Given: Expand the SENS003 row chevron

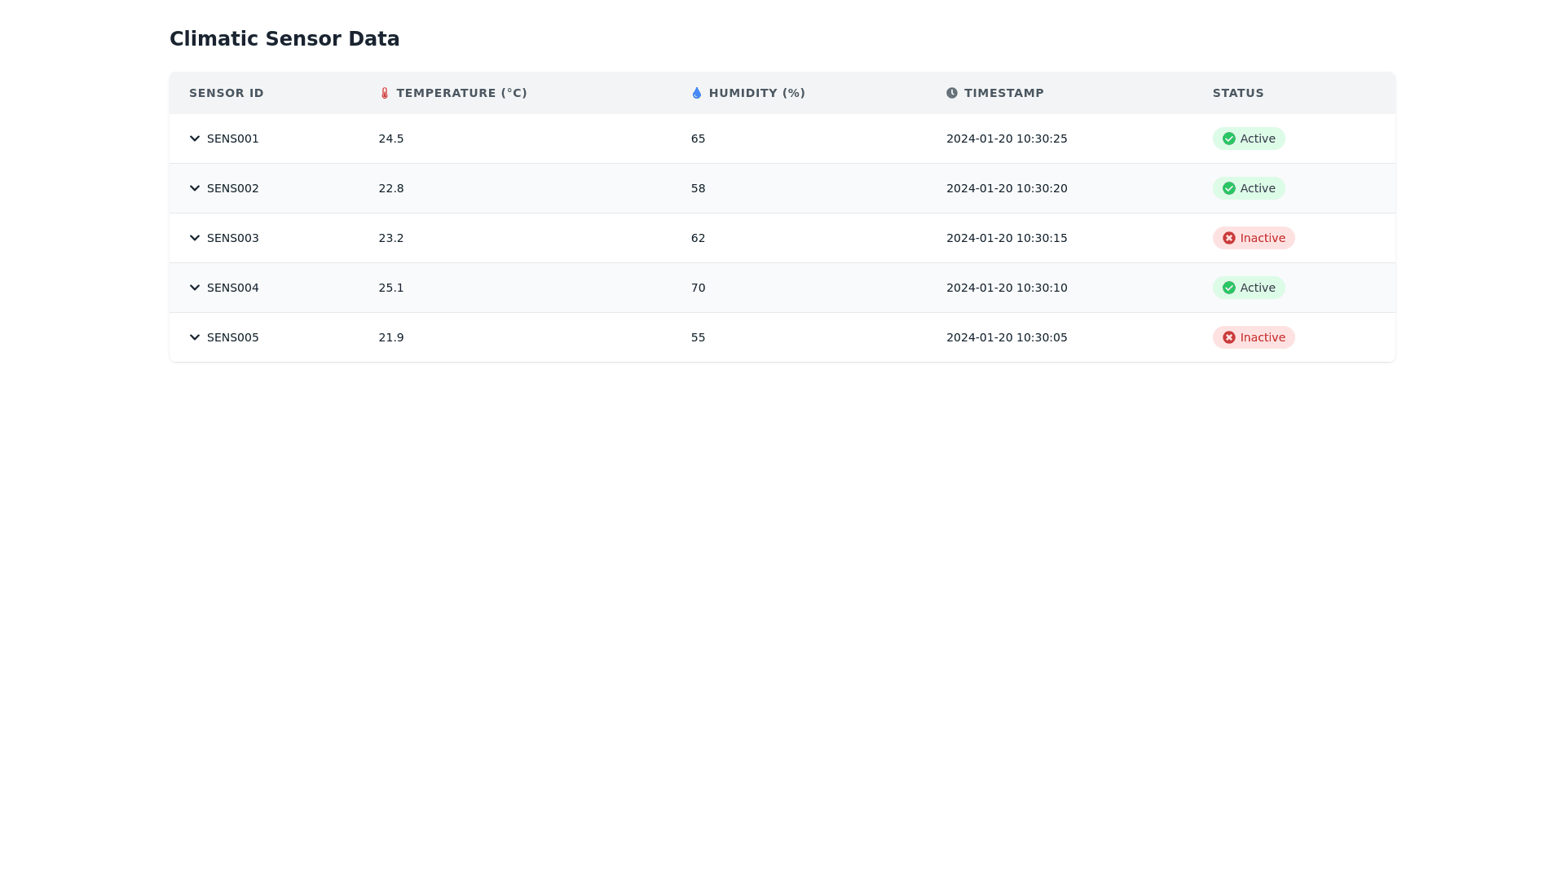Looking at the screenshot, I should pos(195,238).
